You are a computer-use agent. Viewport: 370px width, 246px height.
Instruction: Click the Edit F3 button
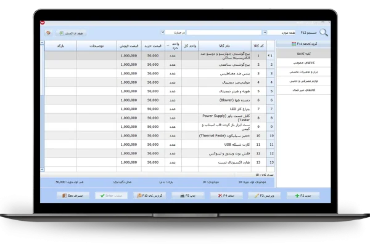[265, 196]
